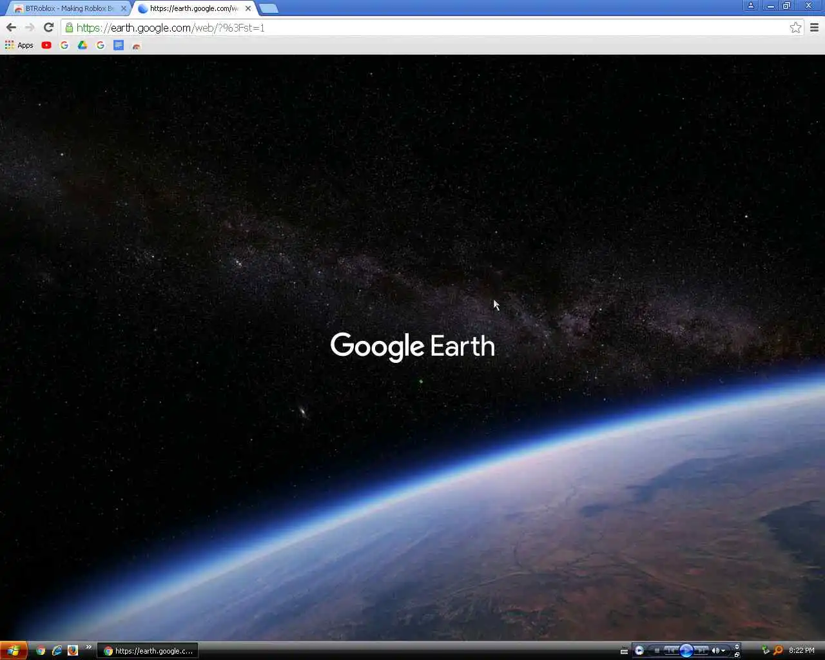The height and width of the screenshot is (660, 825).
Task: Open the Windows Start menu
Action: point(14,650)
